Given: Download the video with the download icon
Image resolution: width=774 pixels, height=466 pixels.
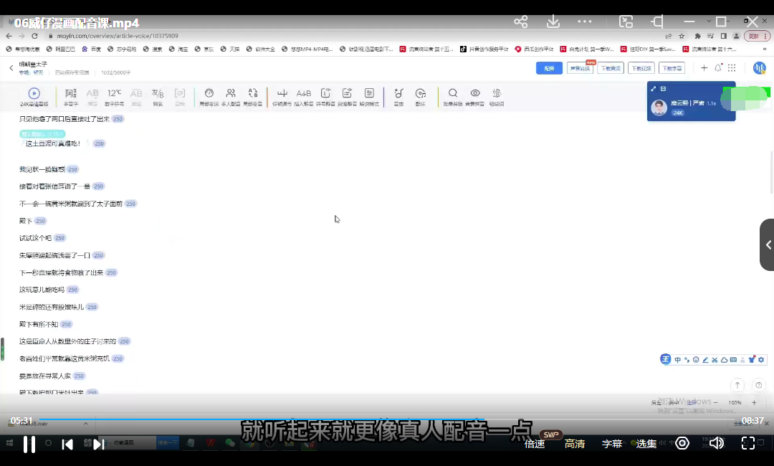Looking at the screenshot, I should 553,22.
